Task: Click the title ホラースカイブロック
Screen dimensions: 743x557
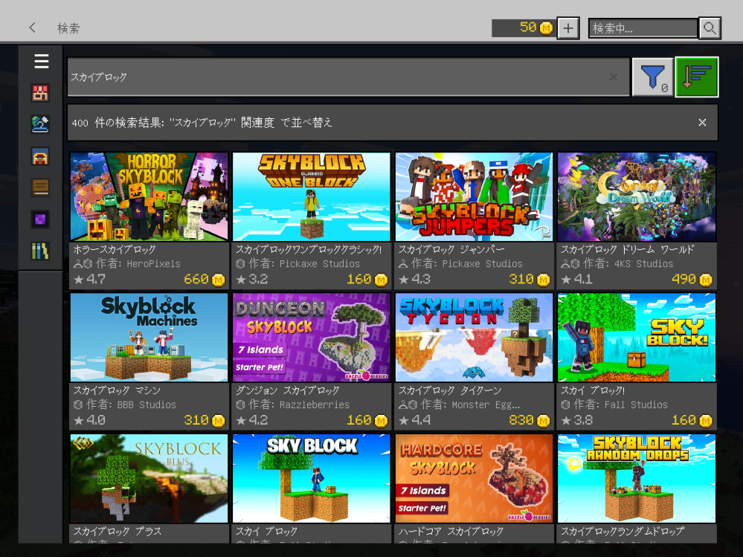Action: click(x=115, y=250)
